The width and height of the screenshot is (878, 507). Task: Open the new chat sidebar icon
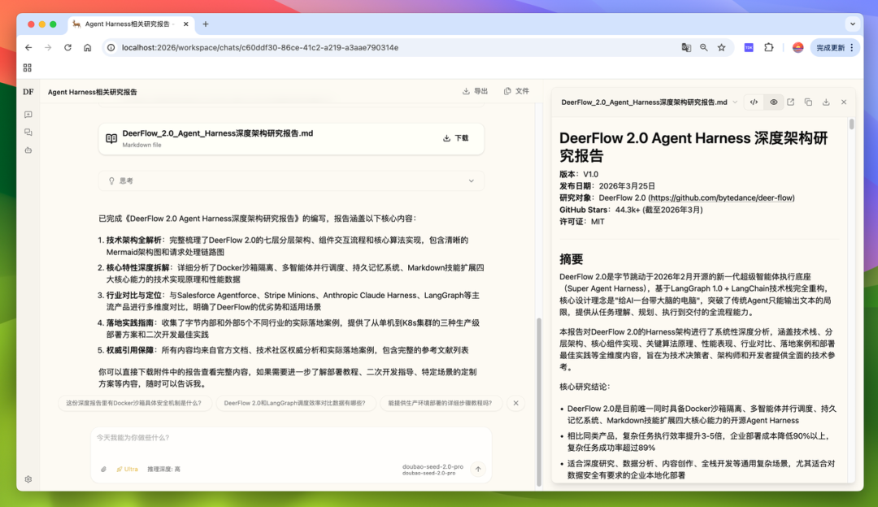[28, 115]
